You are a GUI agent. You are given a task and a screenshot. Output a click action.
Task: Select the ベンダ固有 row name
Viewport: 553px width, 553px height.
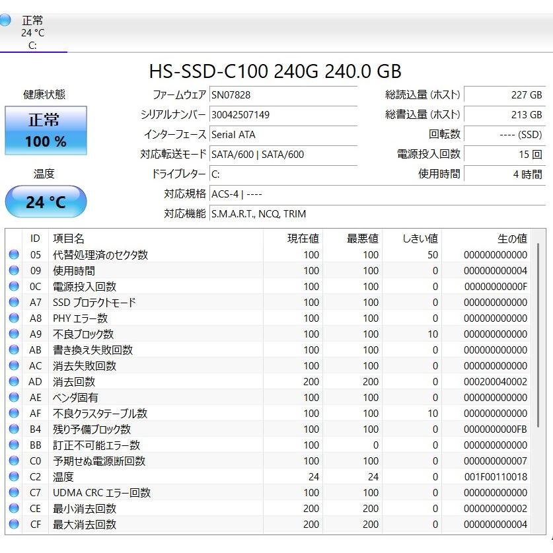(75, 398)
